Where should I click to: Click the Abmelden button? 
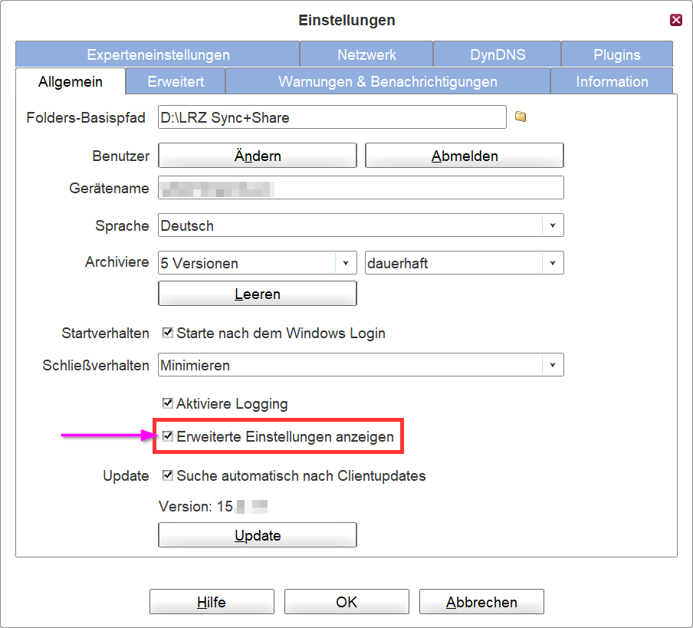[x=465, y=156]
